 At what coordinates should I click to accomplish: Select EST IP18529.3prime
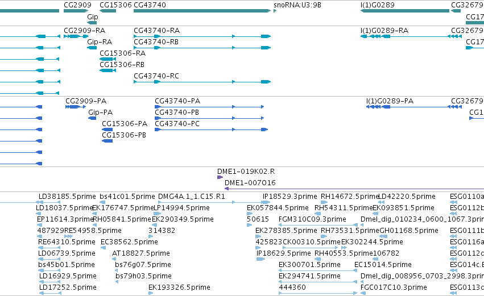(x=289, y=197)
